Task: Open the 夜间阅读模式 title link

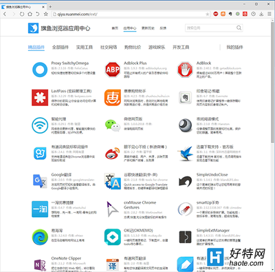Action: pyautogui.click(x=208, y=119)
